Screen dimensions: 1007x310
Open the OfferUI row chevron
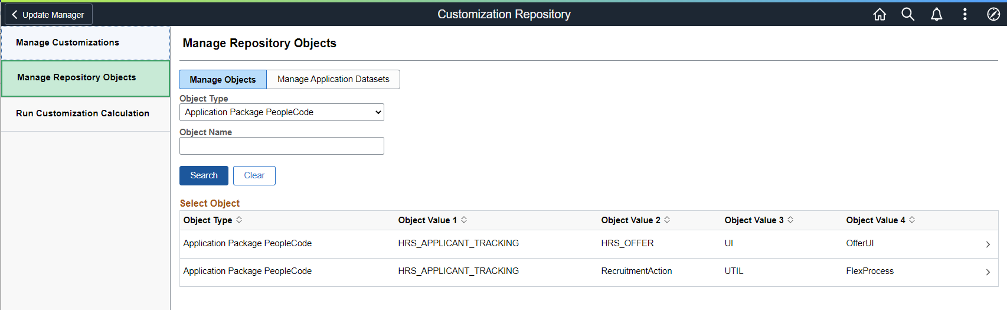pos(988,244)
